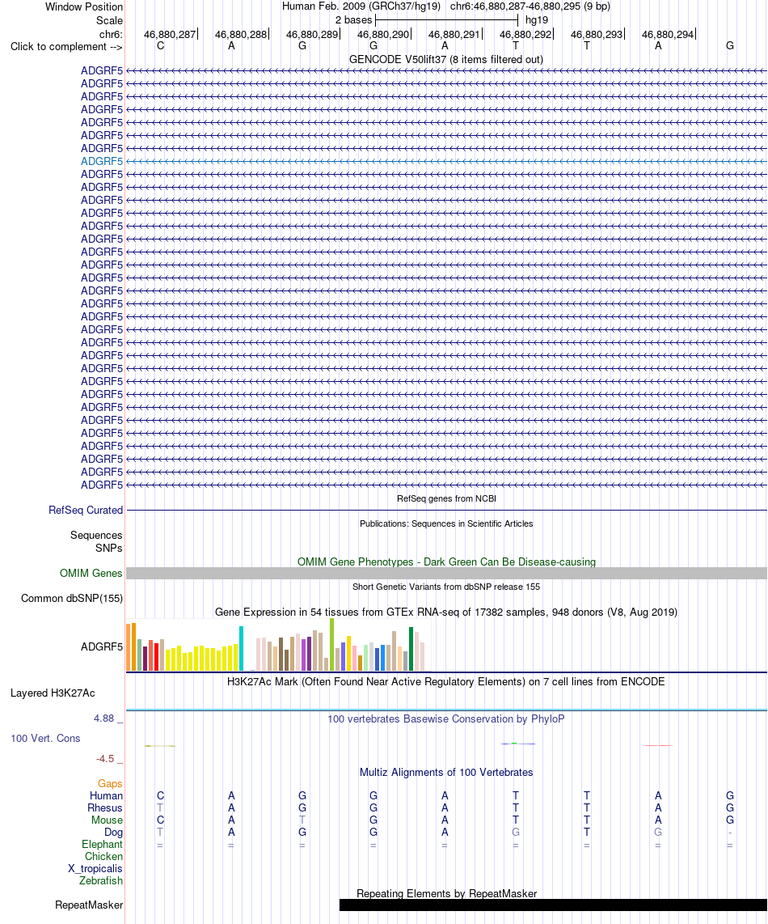
Task: Click the Sequences track label
Action: (x=96, y=535)
